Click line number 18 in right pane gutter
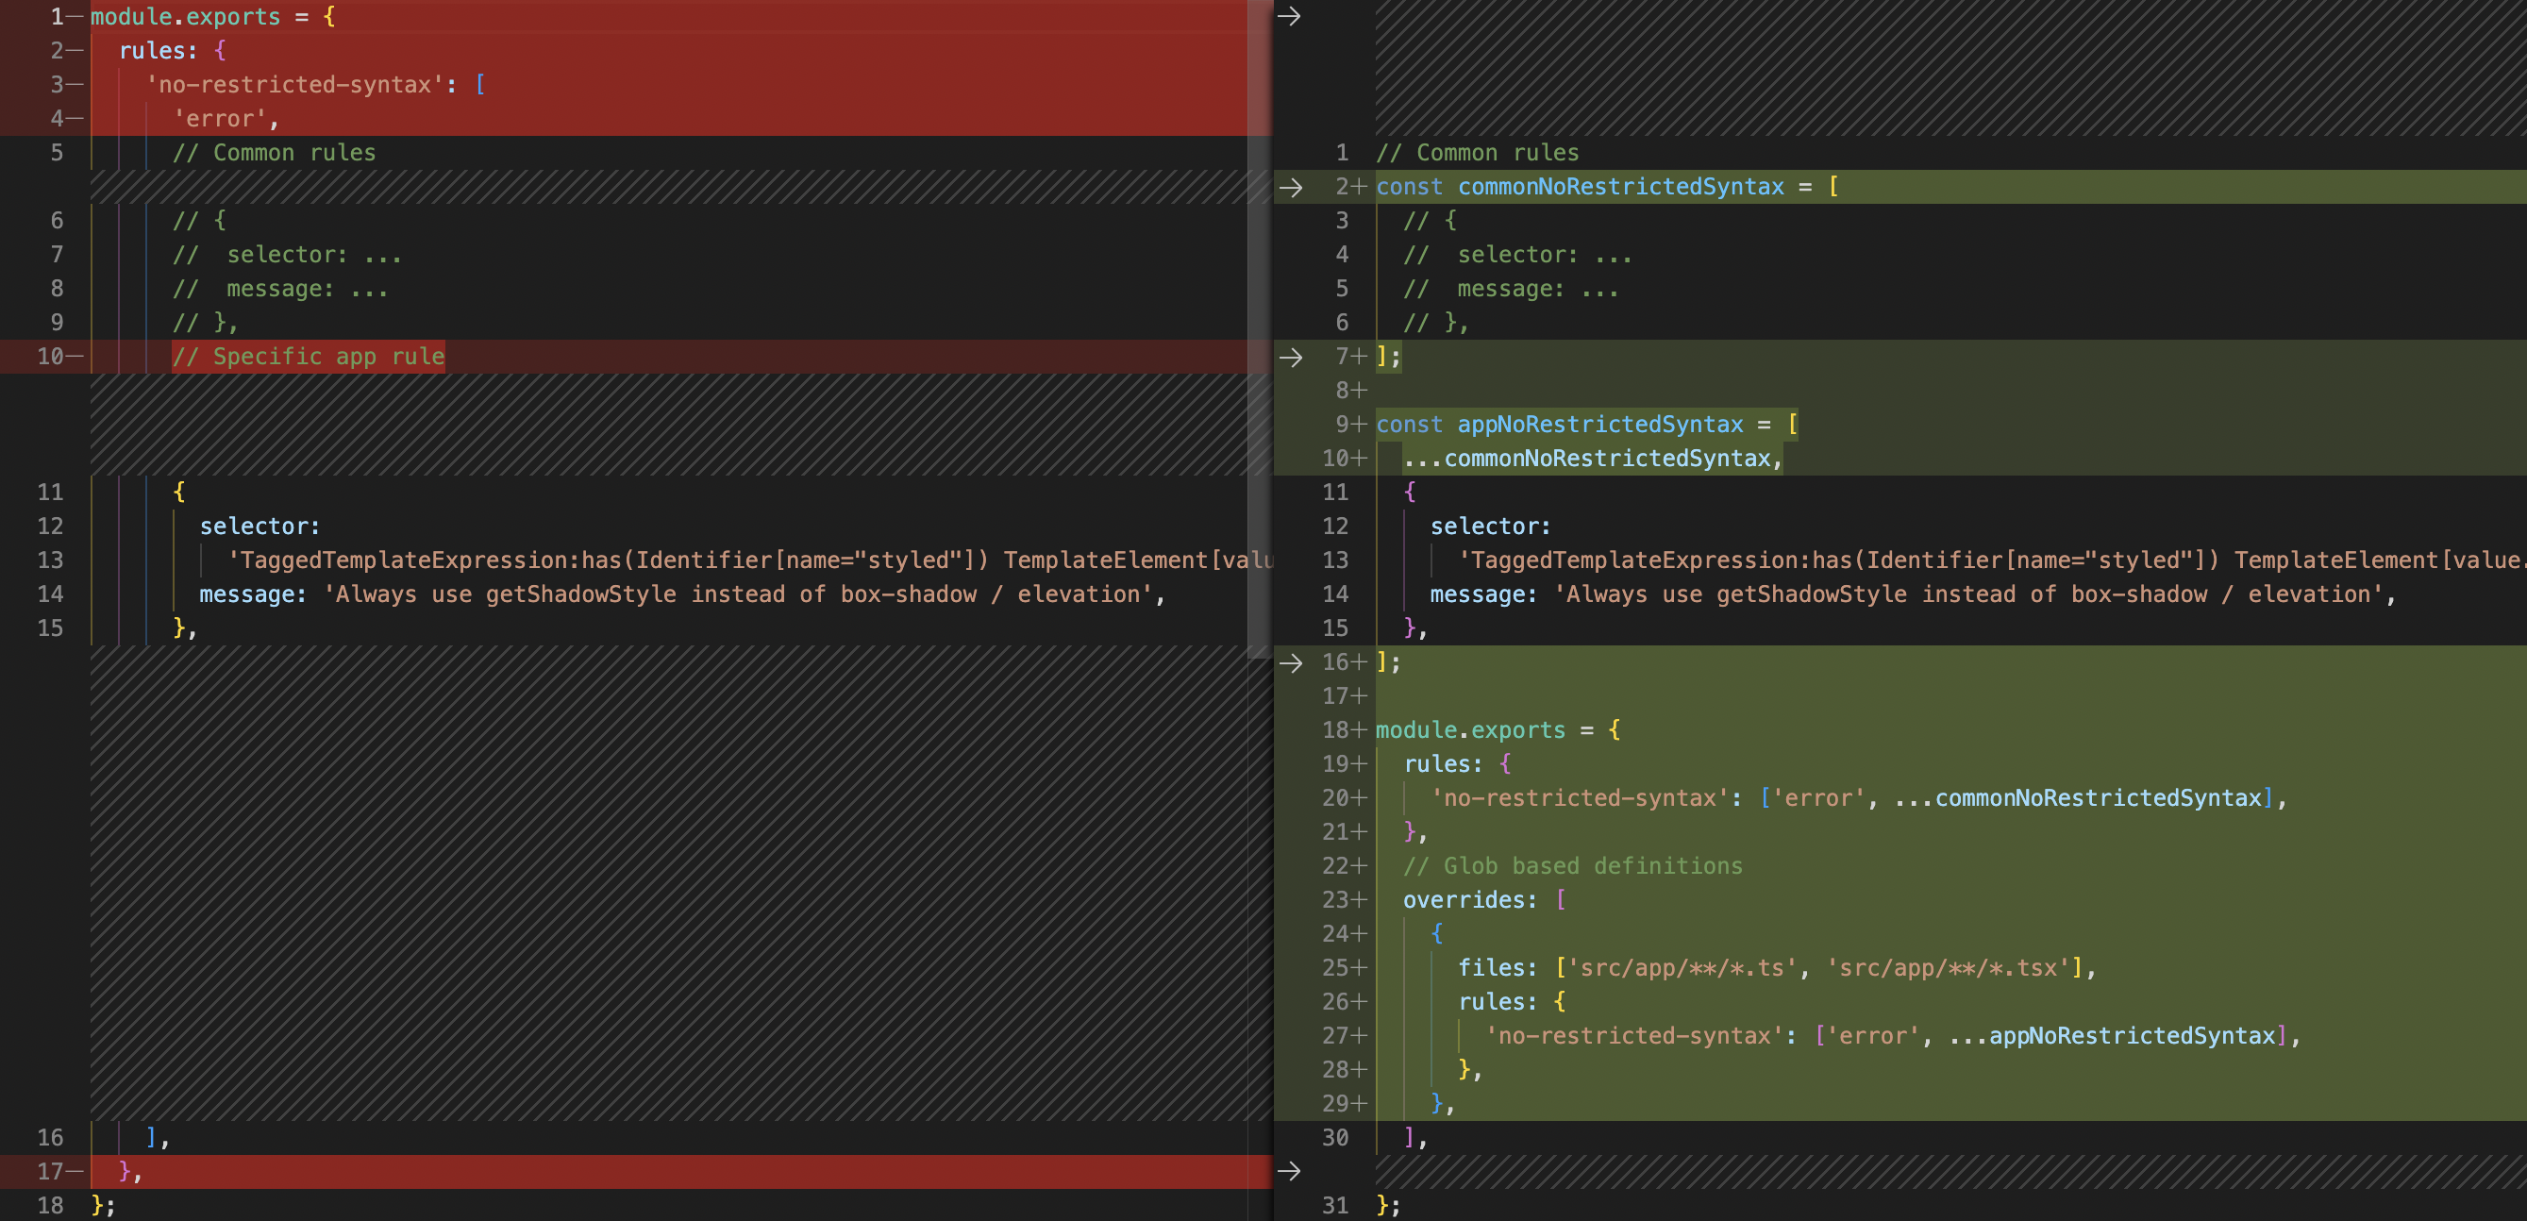Viewport: 2527px width, 1221px height. click(1335, 730)
